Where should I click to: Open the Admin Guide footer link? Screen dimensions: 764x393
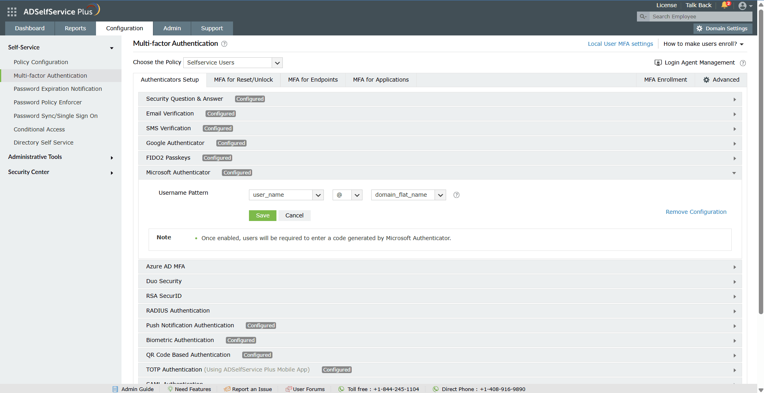point(133,389)
